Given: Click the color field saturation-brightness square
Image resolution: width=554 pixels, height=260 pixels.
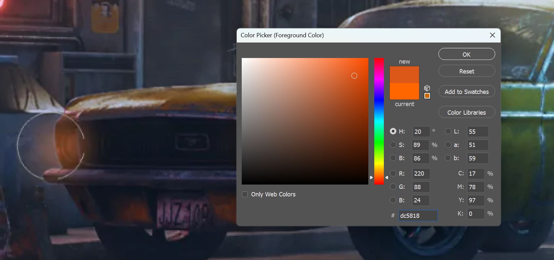Looking at the screenshot, I should tap(305, 121).
